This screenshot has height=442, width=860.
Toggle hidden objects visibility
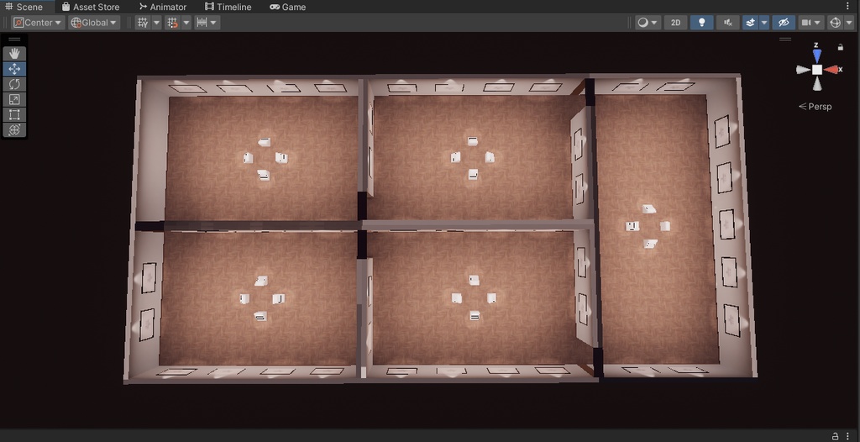tap(784, 23)
